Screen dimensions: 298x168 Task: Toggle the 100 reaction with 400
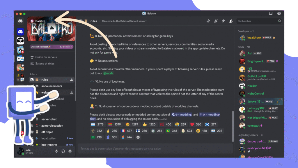[165, 124]
